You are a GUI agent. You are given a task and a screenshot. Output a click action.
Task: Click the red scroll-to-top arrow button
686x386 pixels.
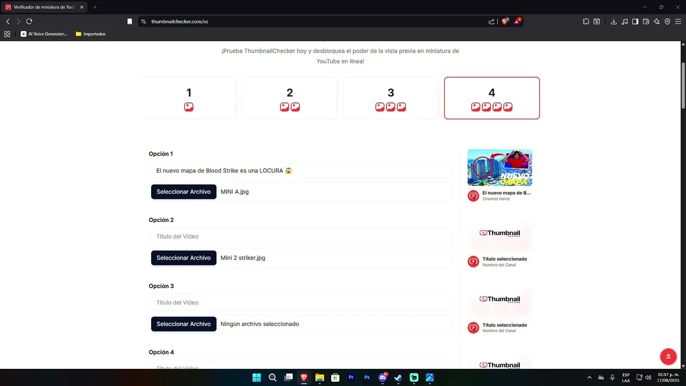668,357
